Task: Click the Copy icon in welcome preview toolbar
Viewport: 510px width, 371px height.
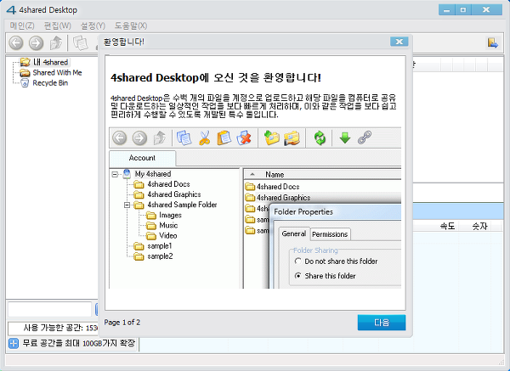Action: pos(184,138)
